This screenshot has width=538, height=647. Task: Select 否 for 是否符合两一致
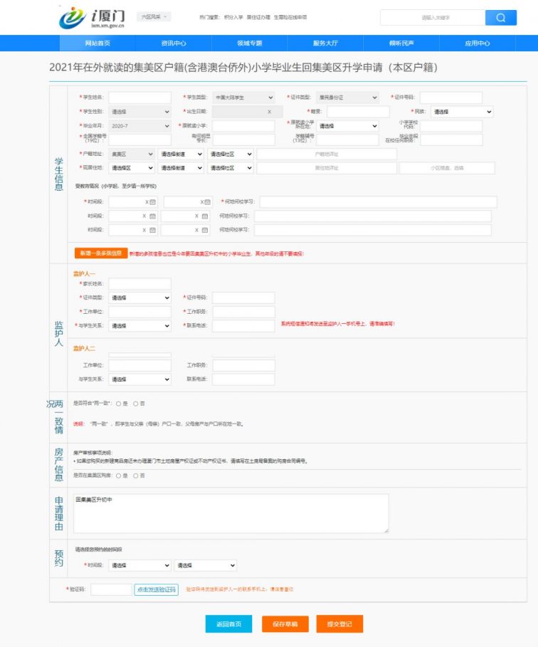coord(135,404)
